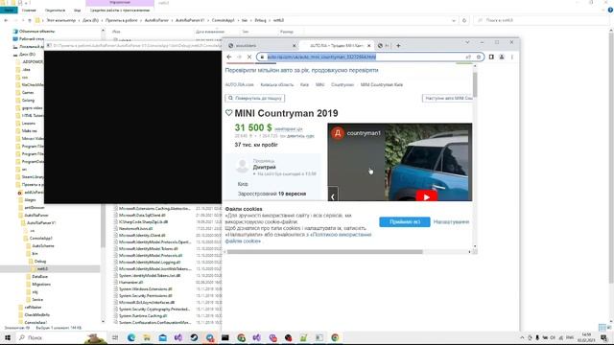Open Task View on the taskbar

pyautogui.click(x=115, y=337)
